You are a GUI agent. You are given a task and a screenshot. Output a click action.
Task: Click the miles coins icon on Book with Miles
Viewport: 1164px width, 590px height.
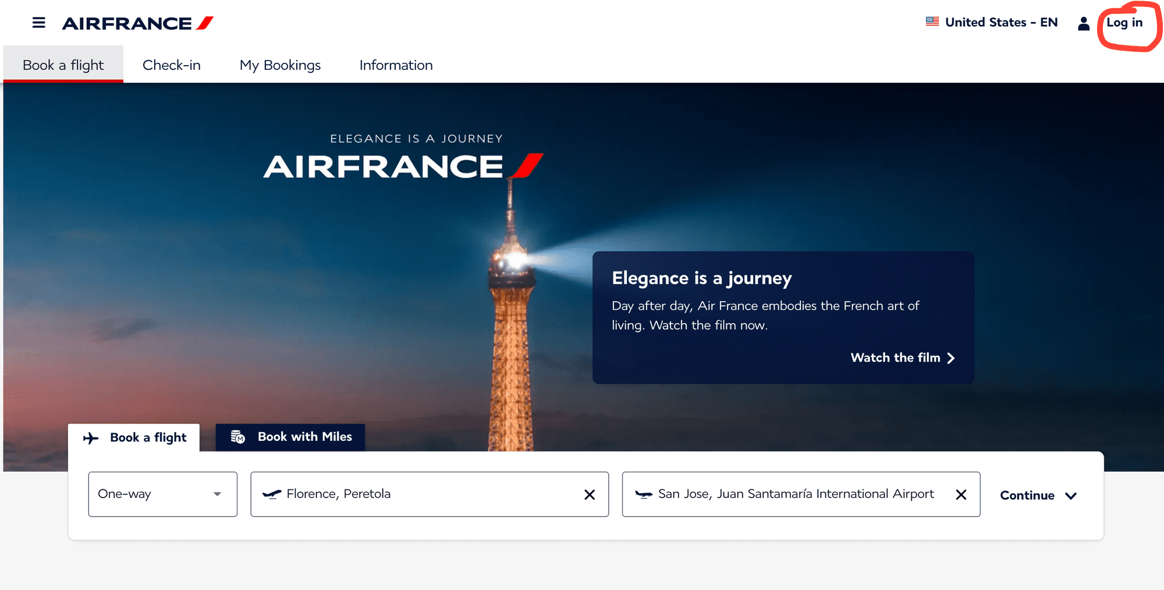coord(237,437)
